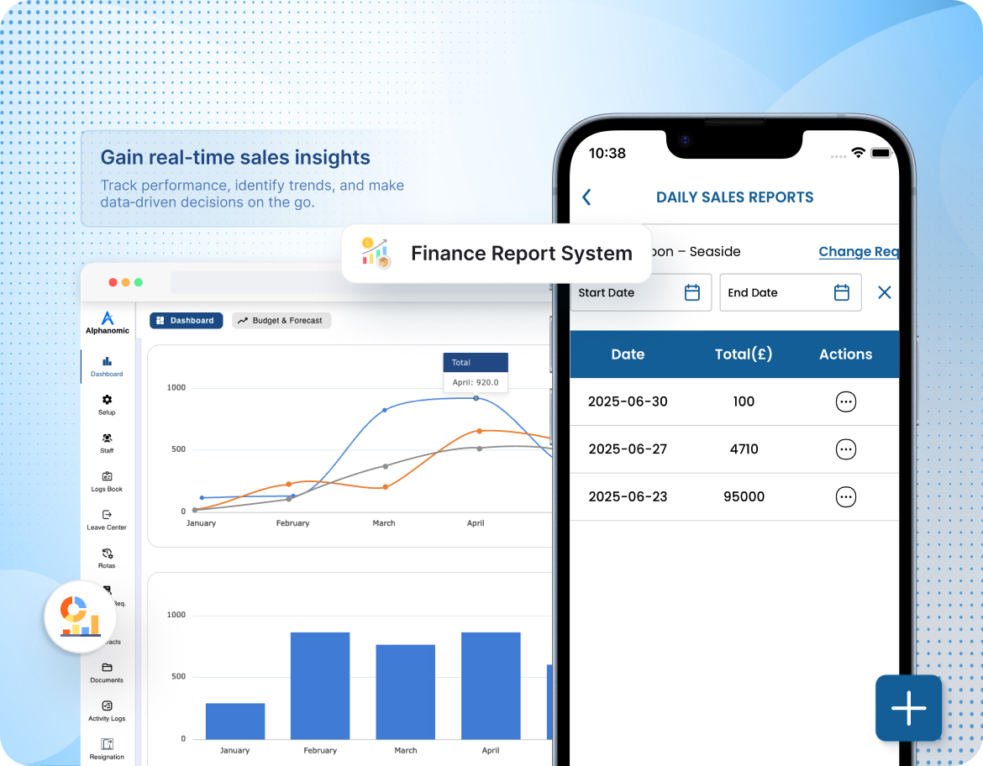The height and width of the screenshot is (766, 983).
Task: Clear date filter with X icon
Action: [x=885, y=292]
